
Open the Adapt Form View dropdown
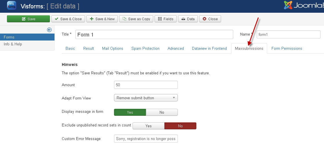click(146, 98)
